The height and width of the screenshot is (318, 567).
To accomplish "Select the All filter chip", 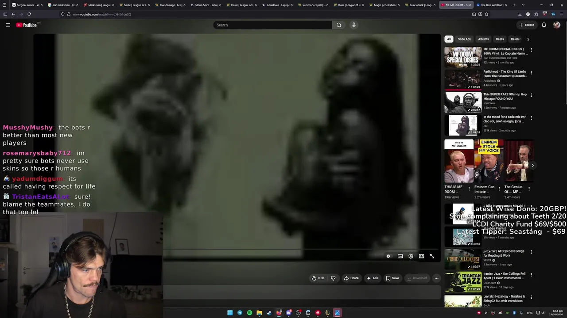I will 449,39.
